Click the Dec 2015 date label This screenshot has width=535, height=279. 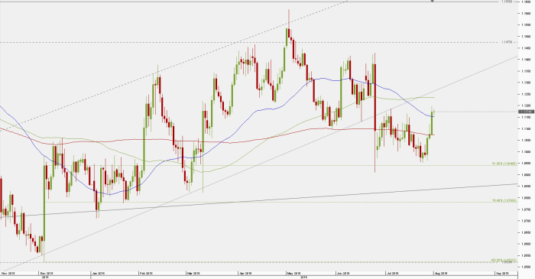pos(46,273)
